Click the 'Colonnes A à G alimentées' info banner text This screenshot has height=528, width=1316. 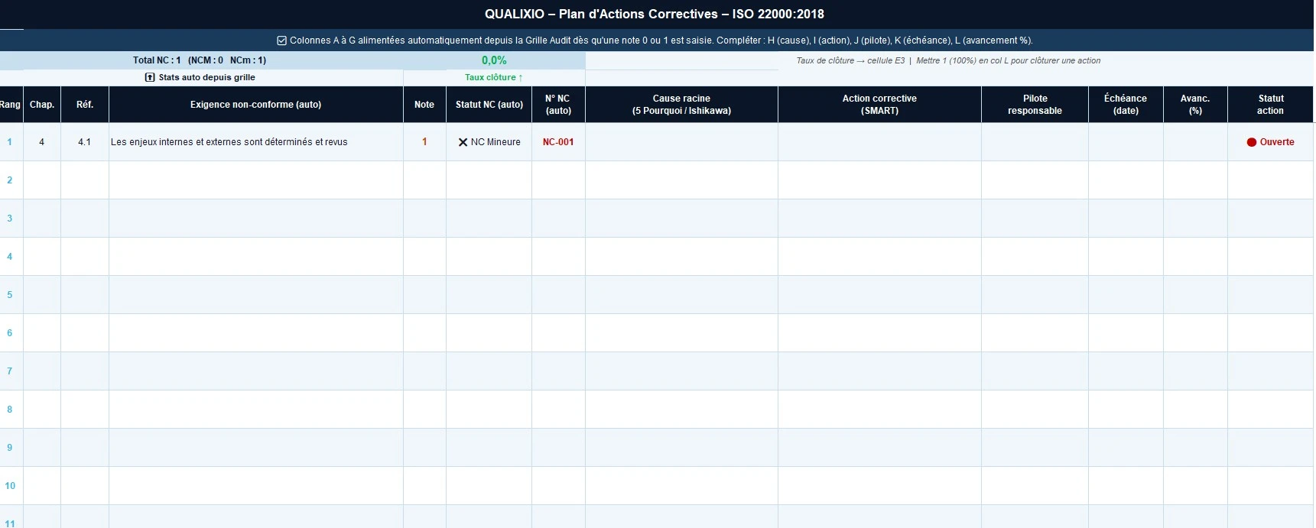[x=661, y=40]
